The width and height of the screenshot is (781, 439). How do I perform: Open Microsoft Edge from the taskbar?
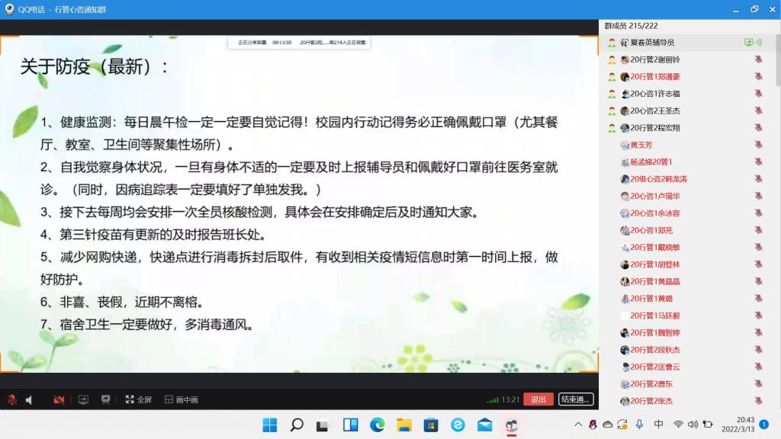tap(377, 425)
